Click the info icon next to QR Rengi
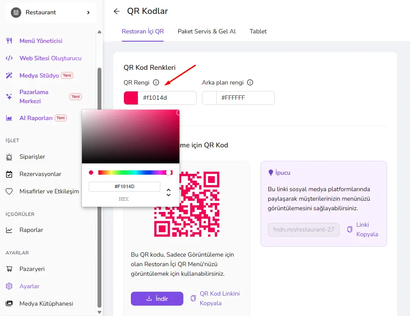The height and width of the screenshot is (316, 410). (156, 82)
